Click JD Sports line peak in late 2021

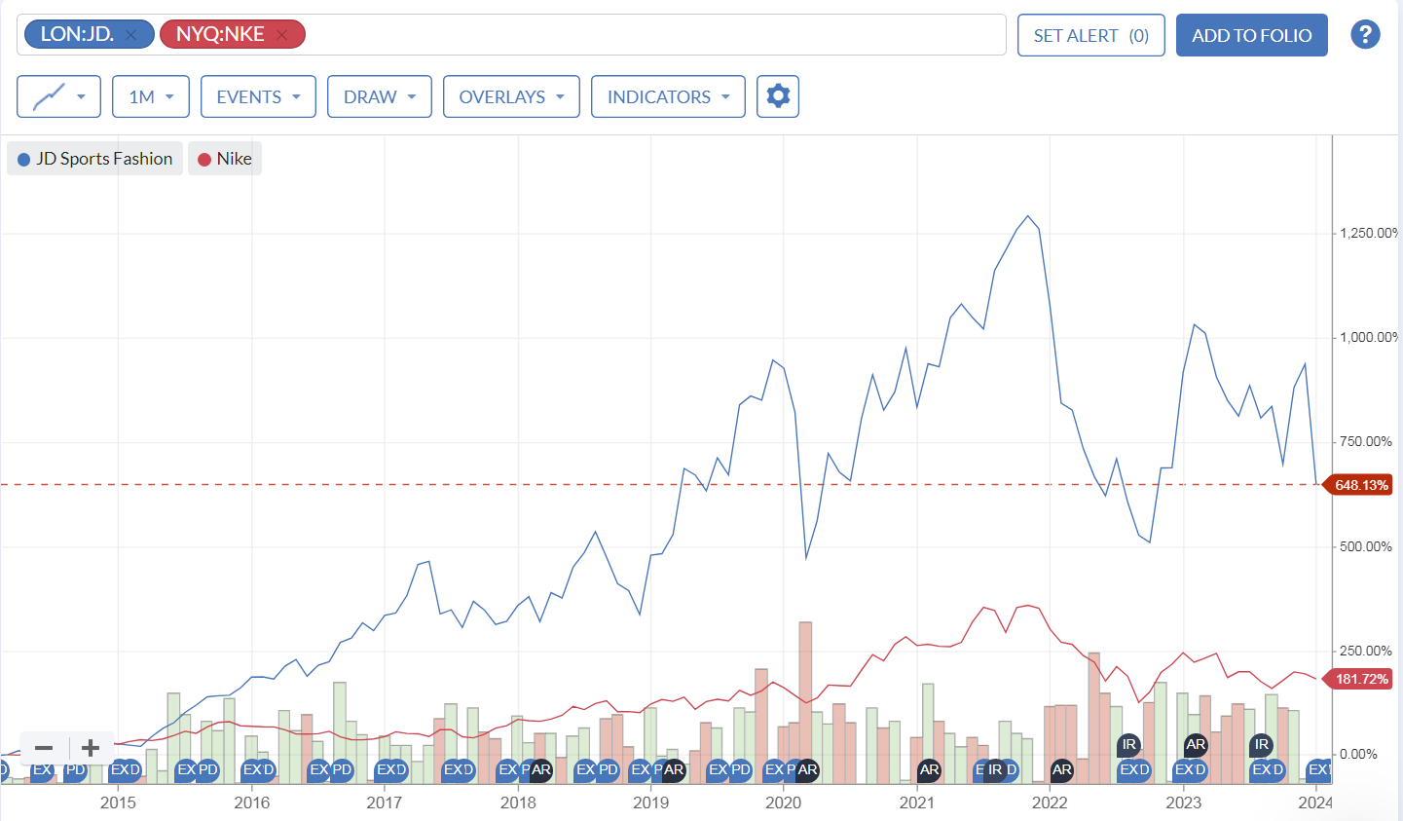pyautogui.click(x=1028, y=216)
